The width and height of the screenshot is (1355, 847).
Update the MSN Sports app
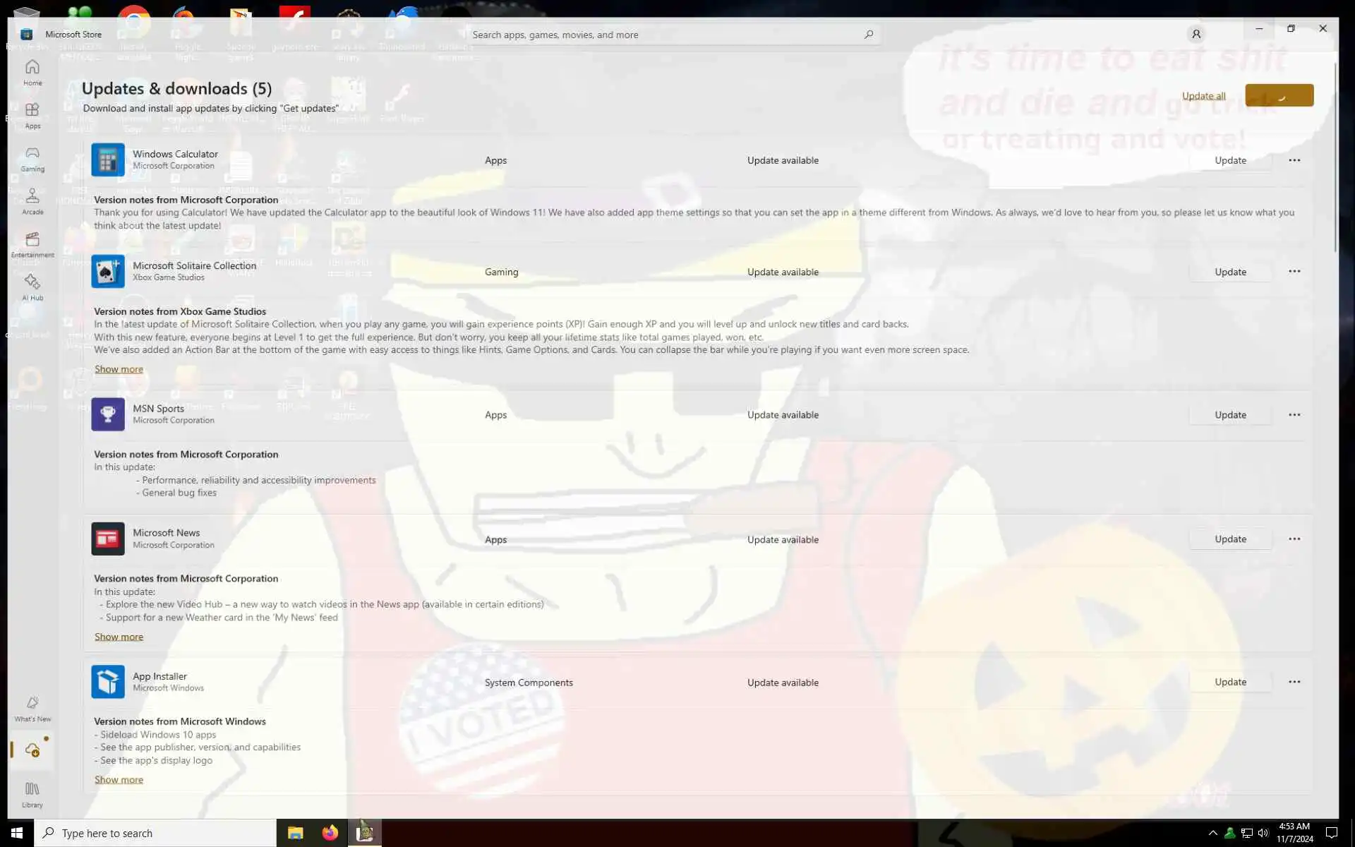pyautogui.click(x=1229, y=415)
